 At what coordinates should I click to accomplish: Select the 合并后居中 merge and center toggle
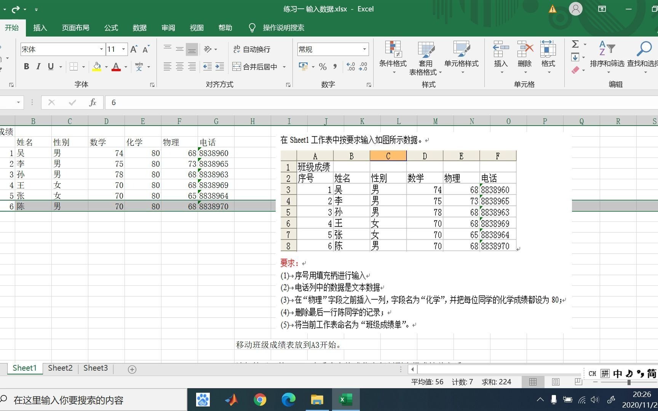click(254, 67)
